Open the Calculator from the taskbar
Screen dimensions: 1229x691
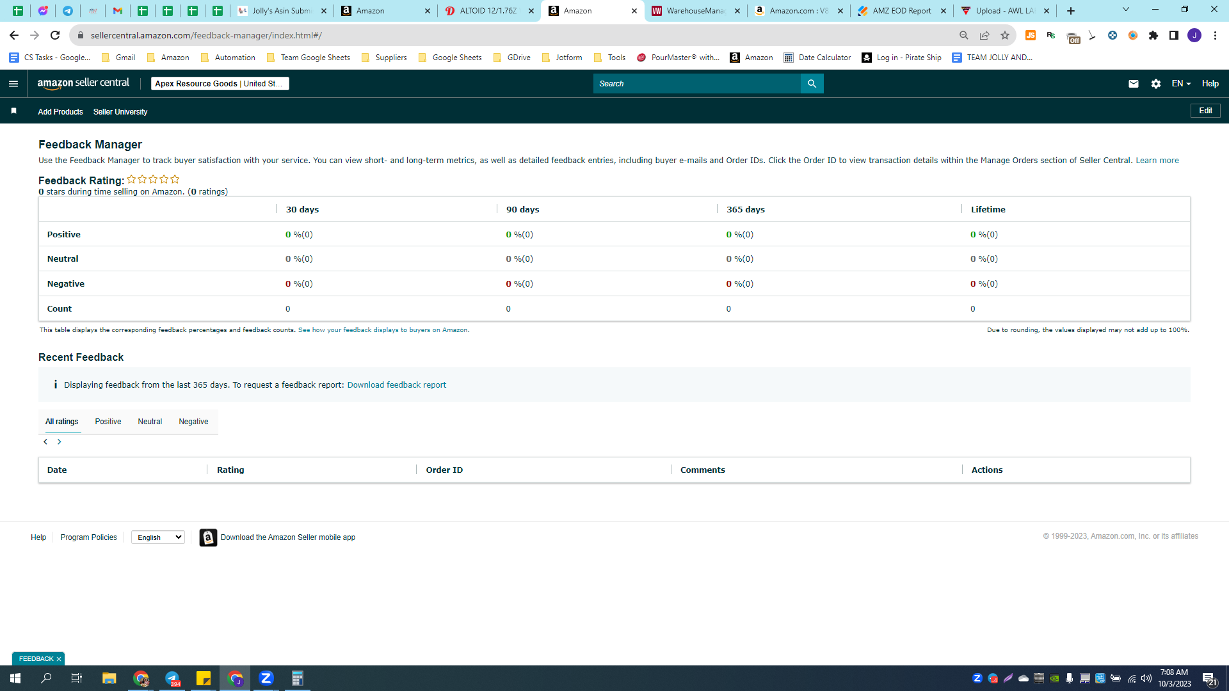coord(298,678)
